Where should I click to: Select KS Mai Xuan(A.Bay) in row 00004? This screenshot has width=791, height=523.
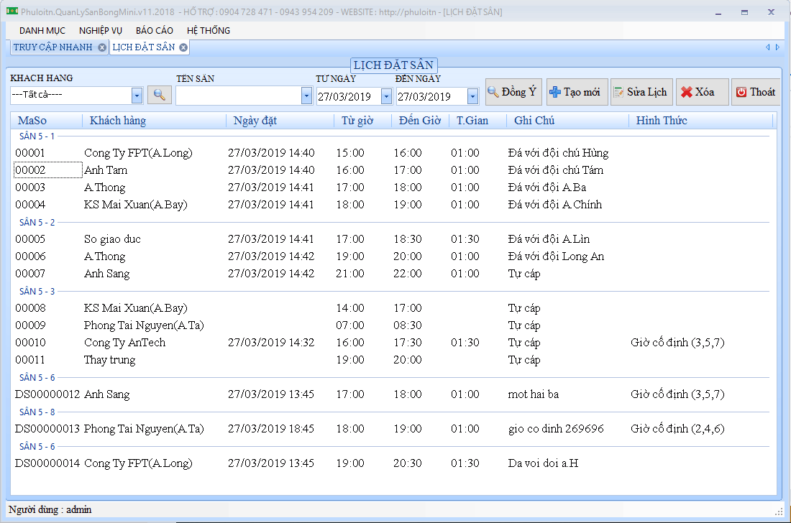pos(136,205)
